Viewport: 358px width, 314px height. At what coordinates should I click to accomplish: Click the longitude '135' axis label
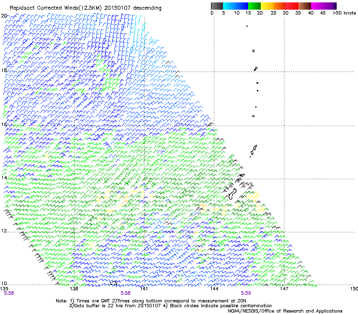tap(4, 288)
